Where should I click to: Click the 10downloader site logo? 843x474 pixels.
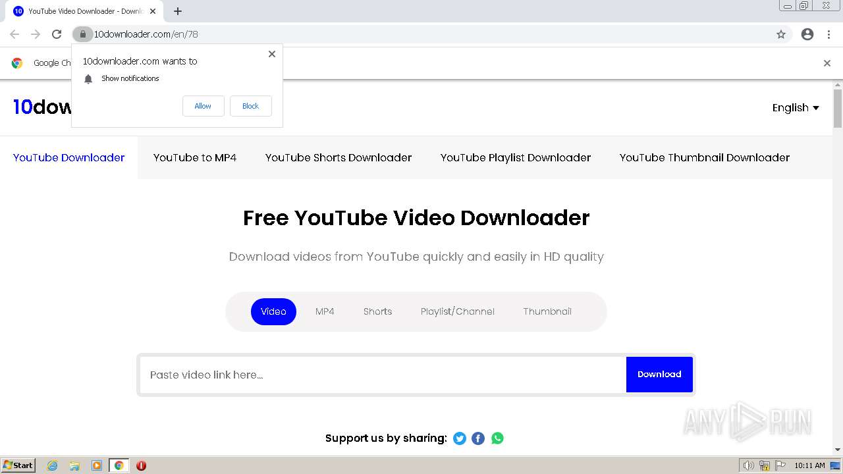pyautogui.click(x=42, y=107)
